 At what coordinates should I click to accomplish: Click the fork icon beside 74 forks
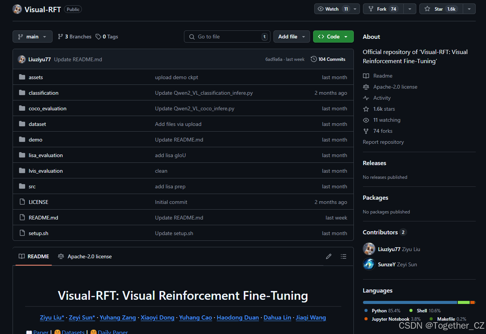[366, 131]
